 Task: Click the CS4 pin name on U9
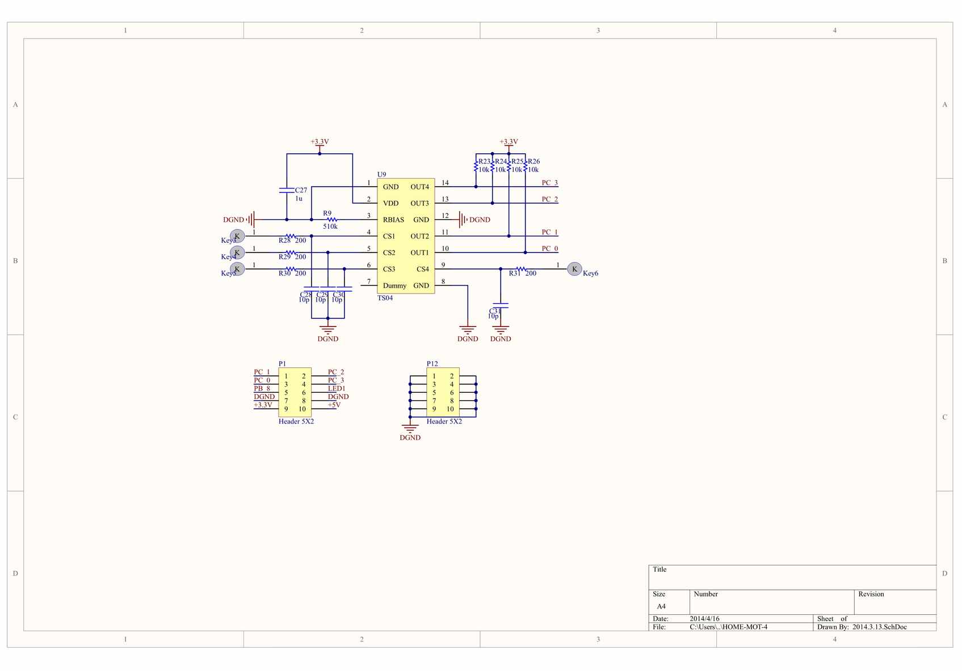[x=423, y=269]
